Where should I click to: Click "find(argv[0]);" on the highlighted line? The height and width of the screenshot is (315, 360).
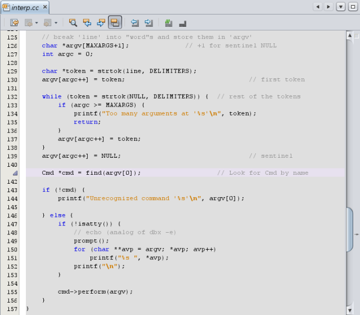(113, 173)
